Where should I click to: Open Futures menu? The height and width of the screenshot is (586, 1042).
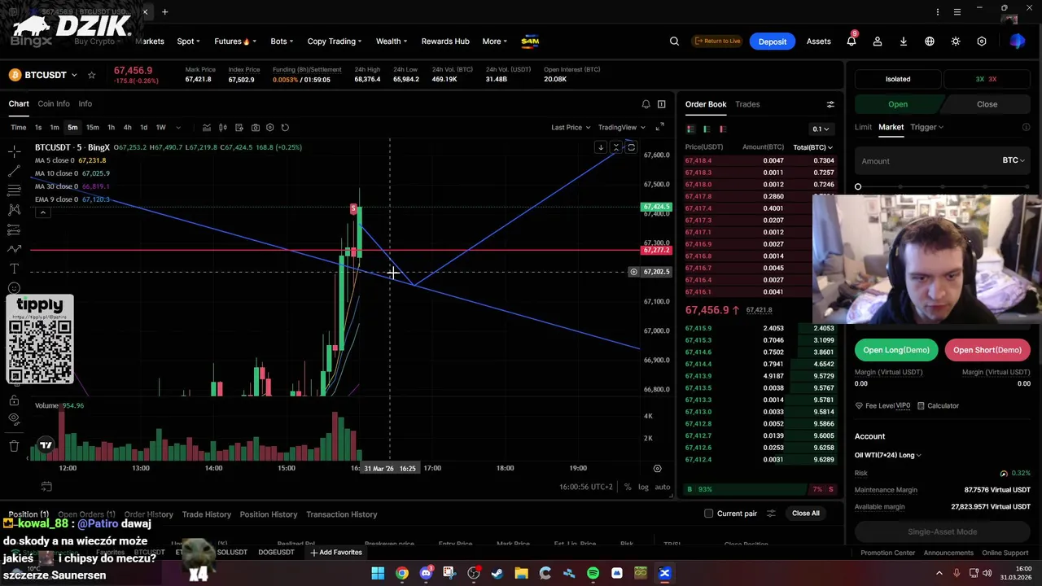(235, 42)
